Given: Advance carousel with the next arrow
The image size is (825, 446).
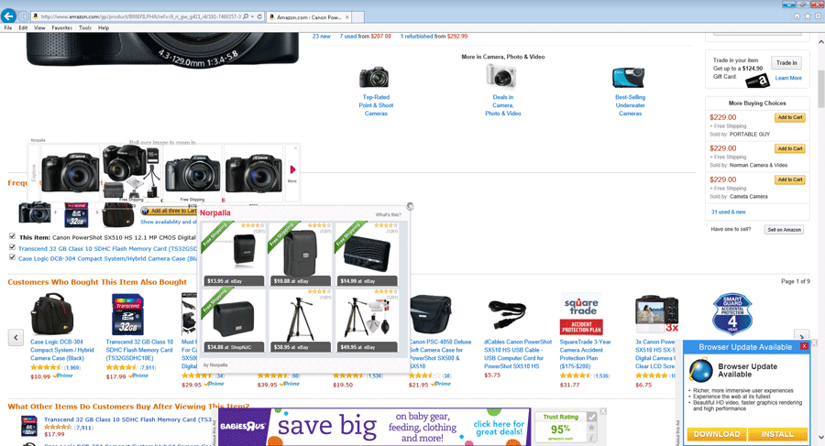Looking at the screenshot, I should click(801, 337).
